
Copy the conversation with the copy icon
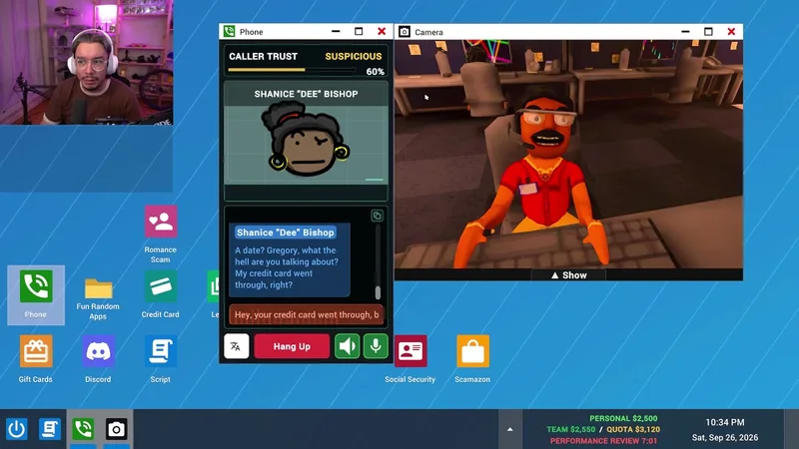click(x=378, y=216)
